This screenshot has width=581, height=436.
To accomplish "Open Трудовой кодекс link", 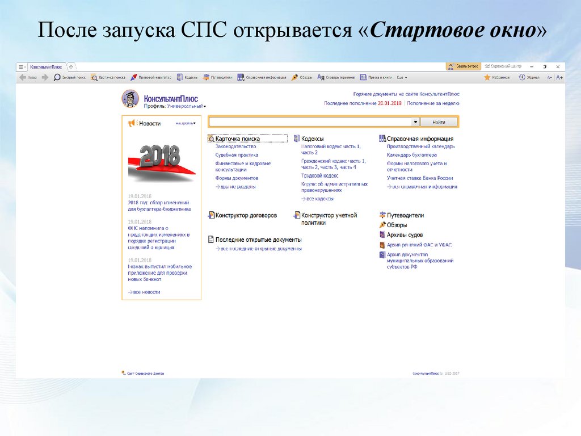I will [320, 176].
